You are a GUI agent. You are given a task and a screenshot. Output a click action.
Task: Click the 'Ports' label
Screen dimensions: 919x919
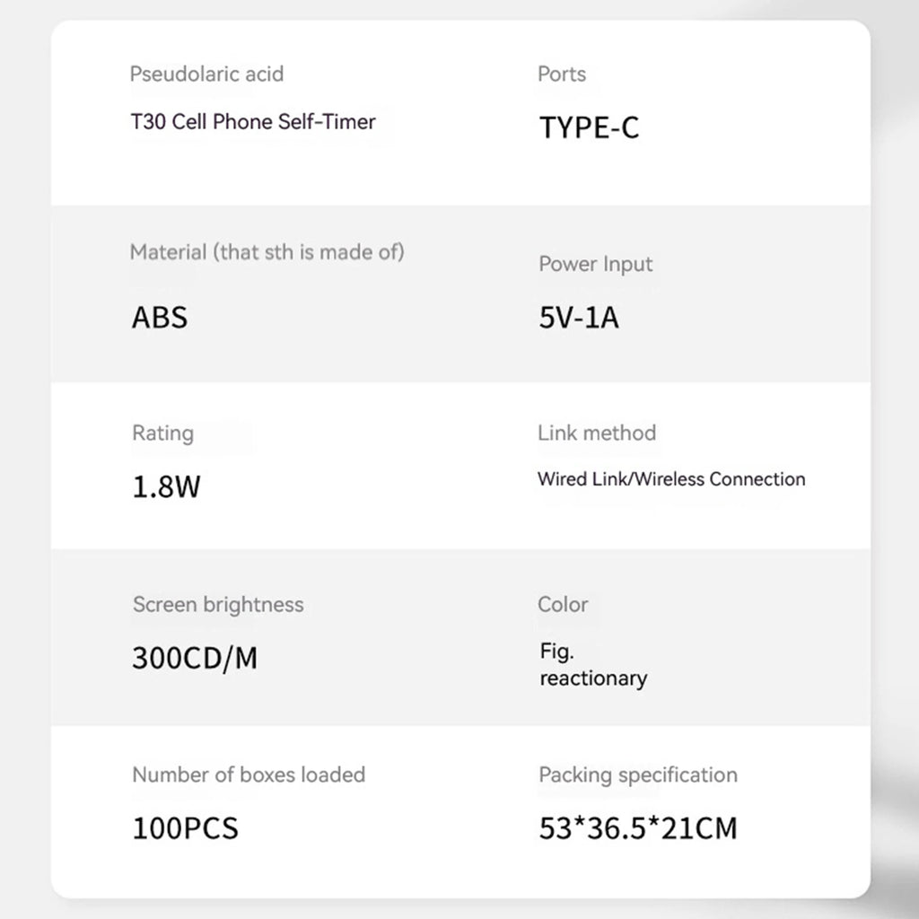pos(562,74)
